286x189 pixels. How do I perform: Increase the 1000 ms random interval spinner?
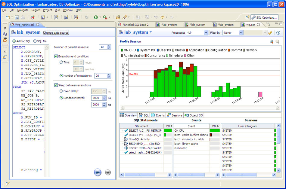coord(104,97)
